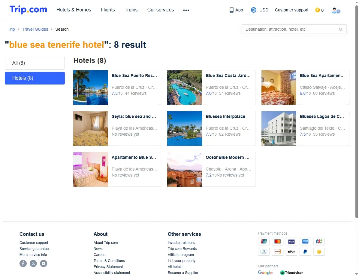The height and width of the screenshot is (277, 359).
Task: Open the Car services menu
Action: pos(161,10)
